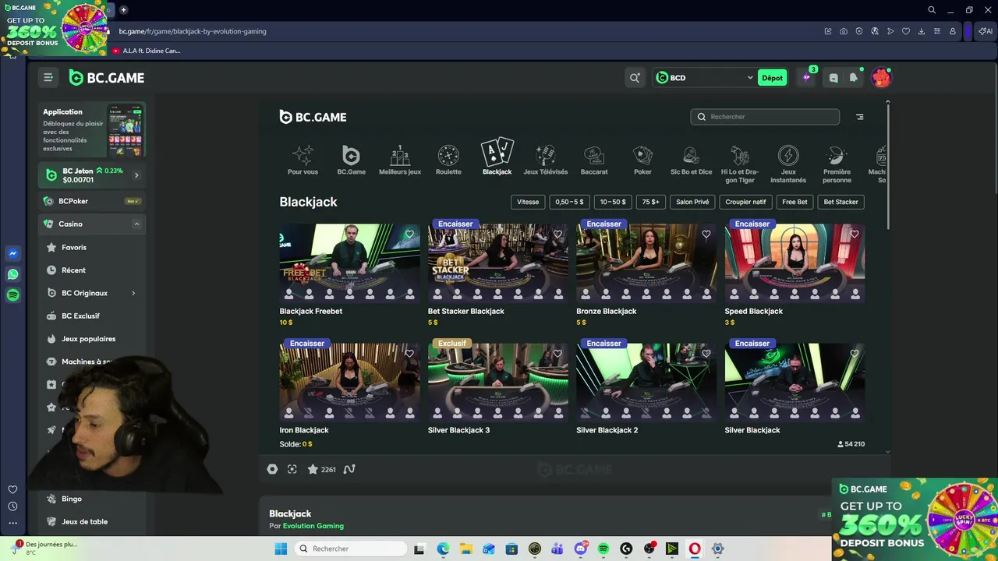Favorite Silver Blackjack with its heart

click(x=855, y=354)
